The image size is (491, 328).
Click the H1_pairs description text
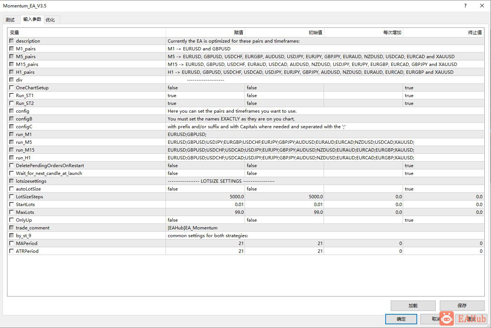coord(311,72)
